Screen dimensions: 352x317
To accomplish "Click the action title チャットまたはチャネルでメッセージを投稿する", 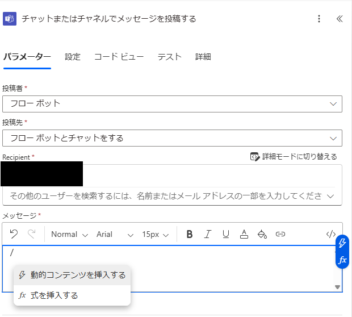I will [x=109, y=19].
